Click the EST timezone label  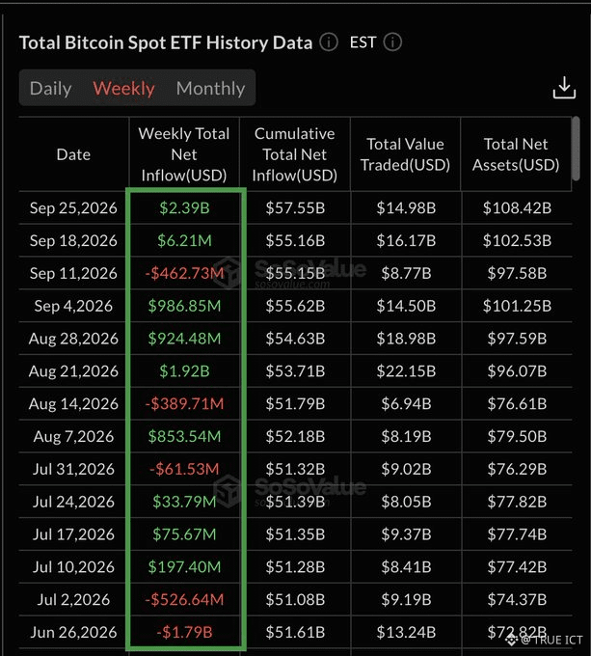pyautogui.click(x=363, y=42)
